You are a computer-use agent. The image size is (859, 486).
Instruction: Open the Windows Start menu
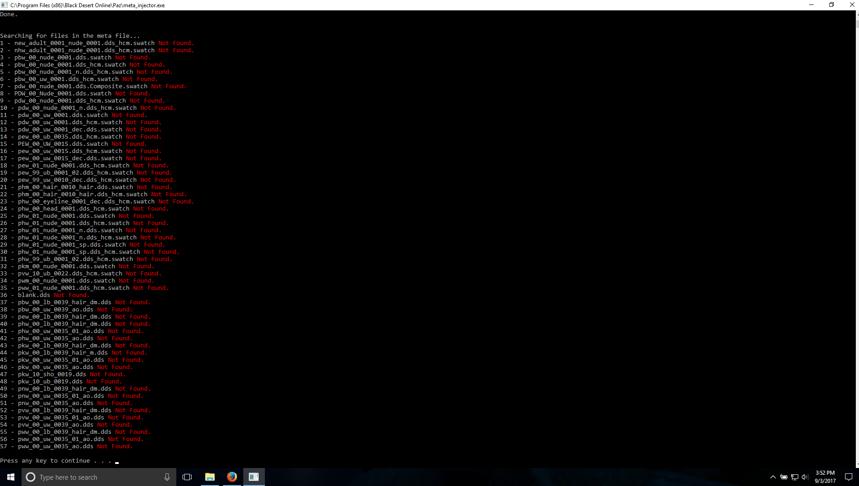[x=11, y=477]
